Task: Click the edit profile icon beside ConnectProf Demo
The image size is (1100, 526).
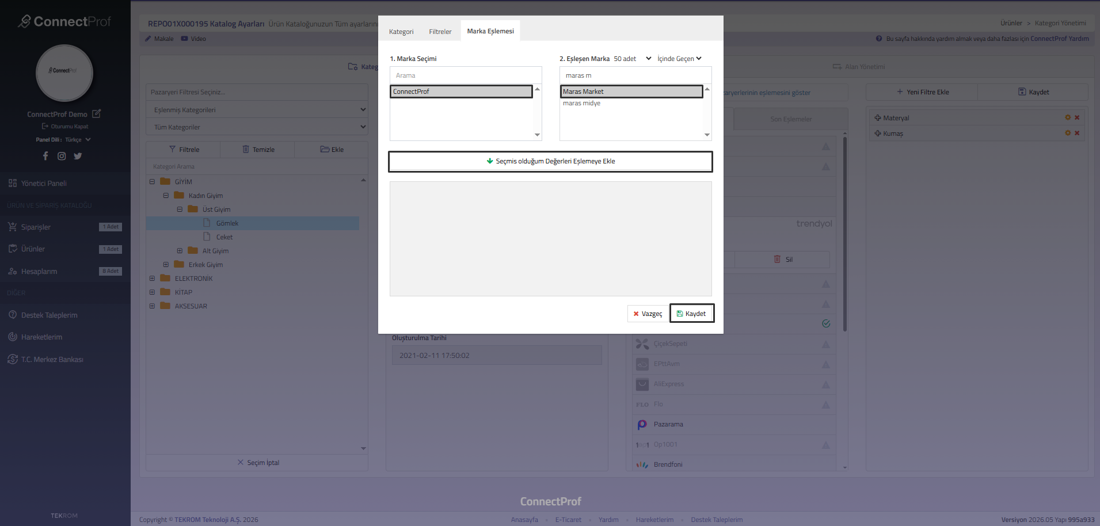Action: click(x=97, y=114)
